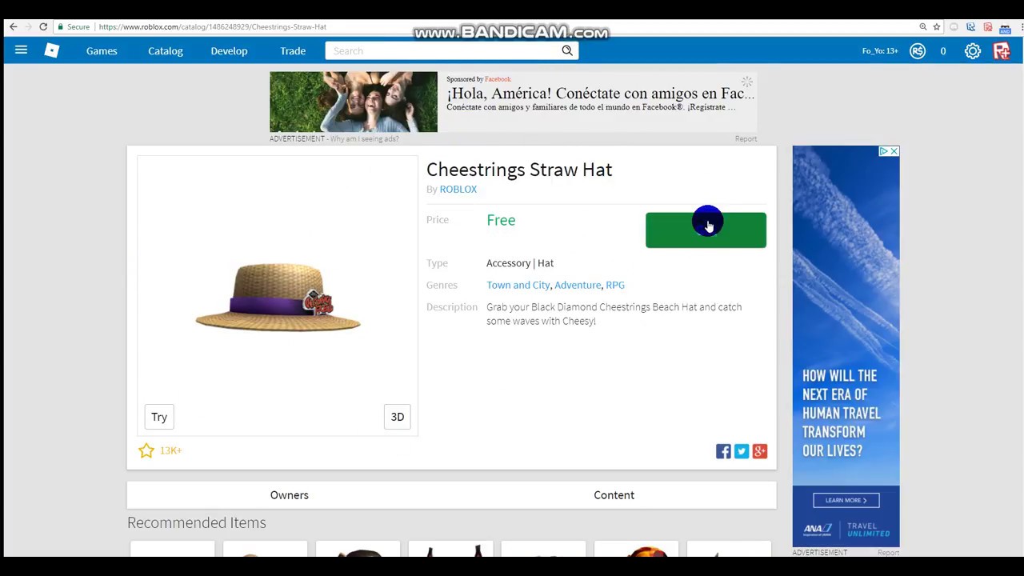
Task: Share the item on Facebook
Action: 723,451
